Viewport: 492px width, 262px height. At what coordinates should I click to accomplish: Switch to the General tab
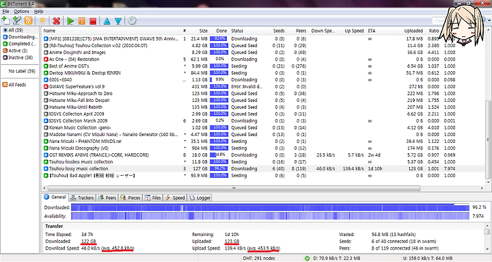pyautogui.click(x=55, y=197)
